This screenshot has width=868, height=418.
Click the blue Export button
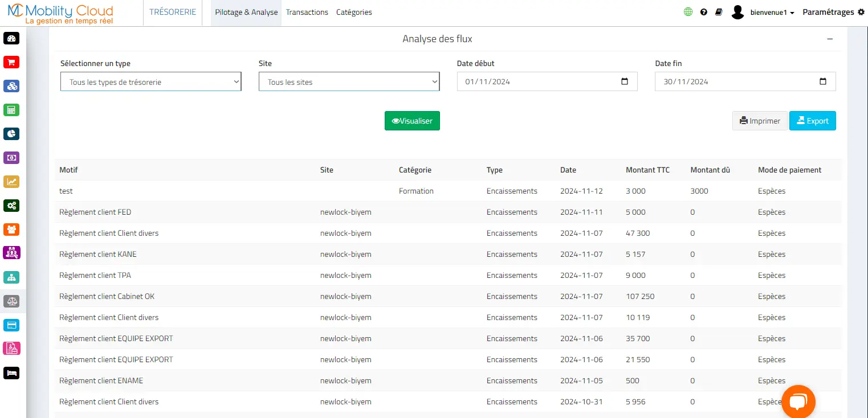(x=813, y=121)
